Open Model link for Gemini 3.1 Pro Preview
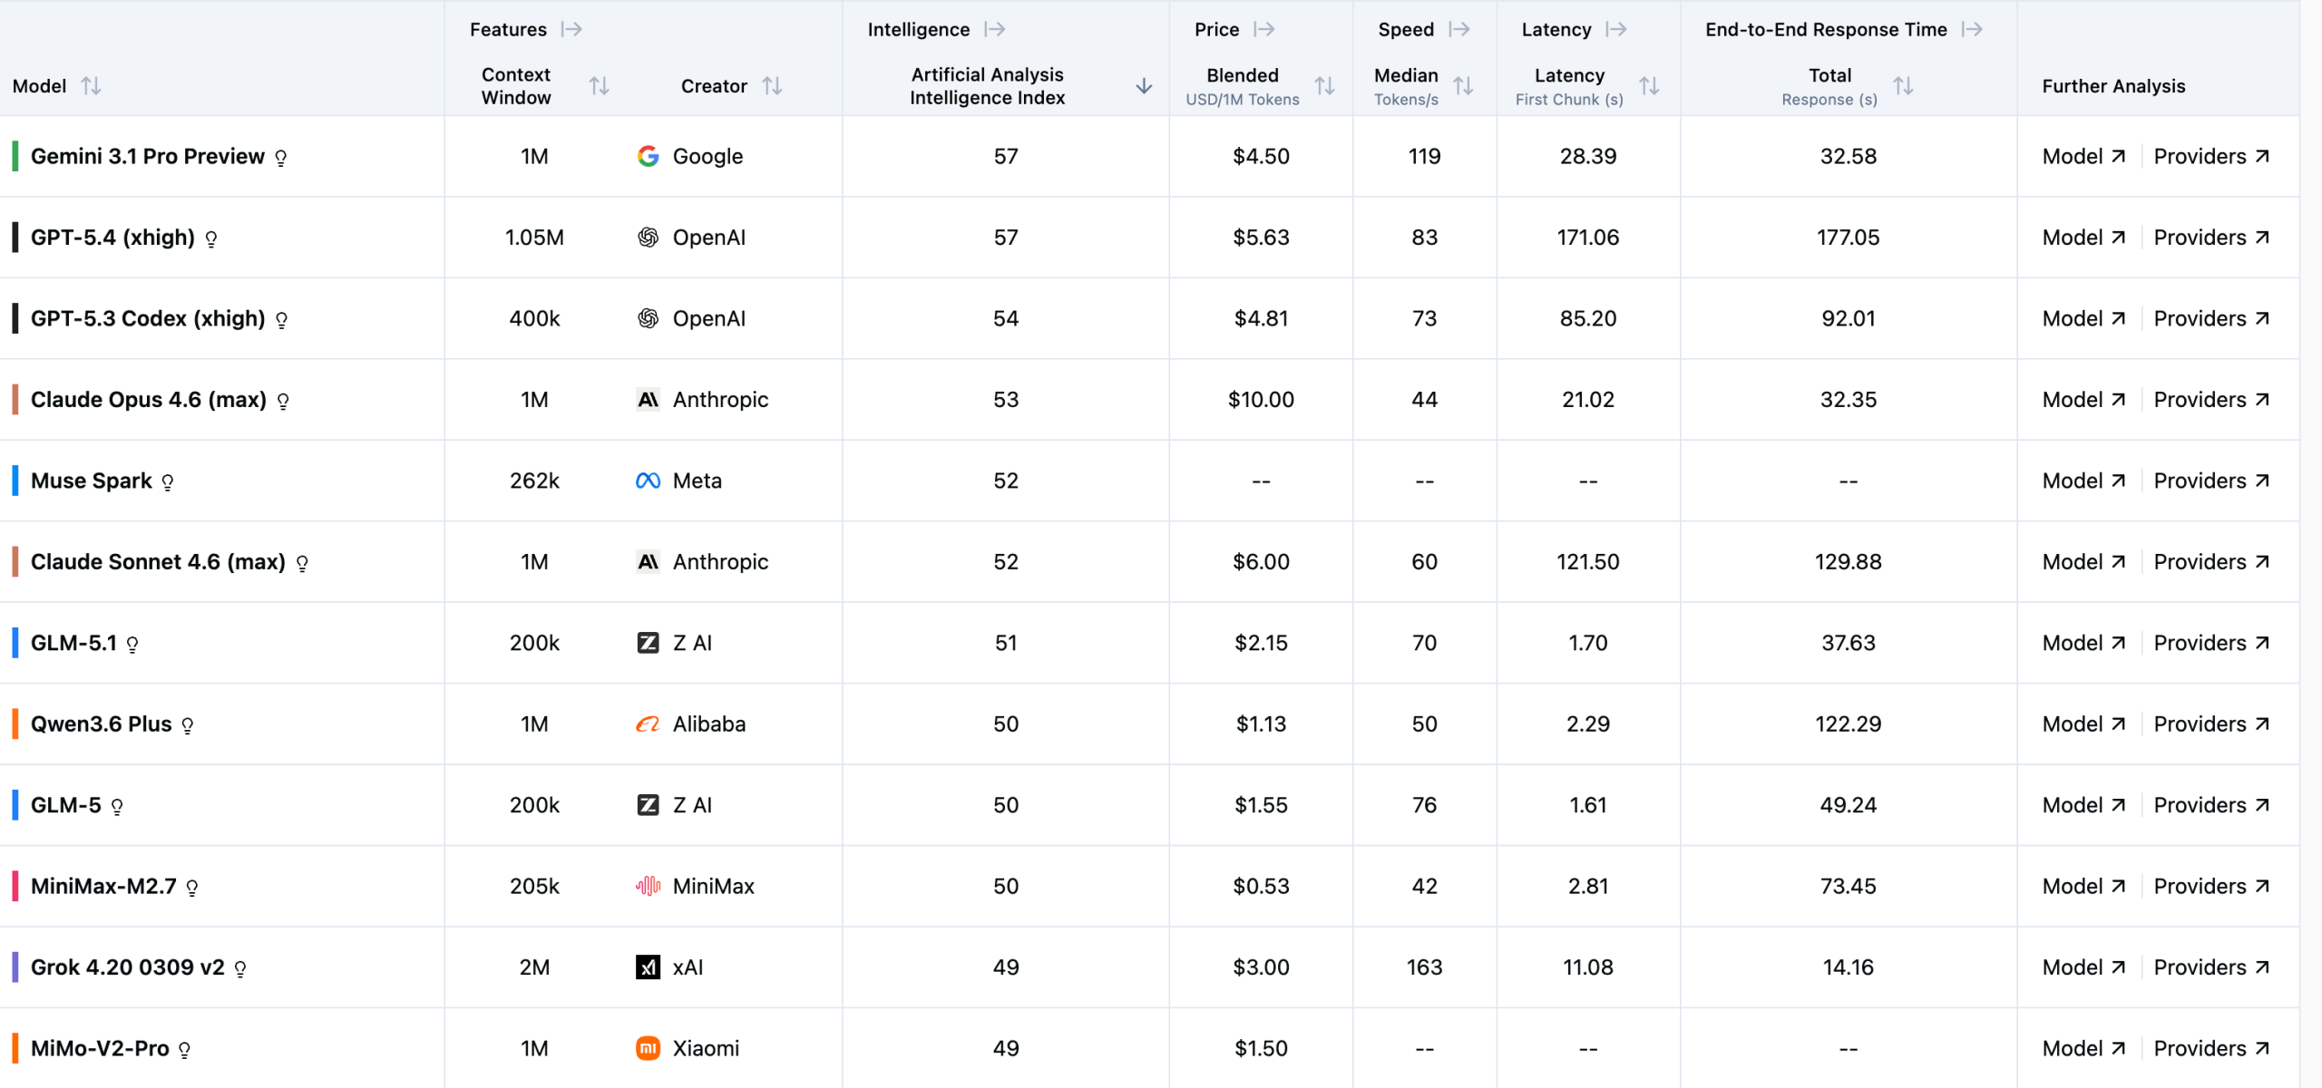This screenshot has height=1088, width=2322. [x=2083, y=156]
